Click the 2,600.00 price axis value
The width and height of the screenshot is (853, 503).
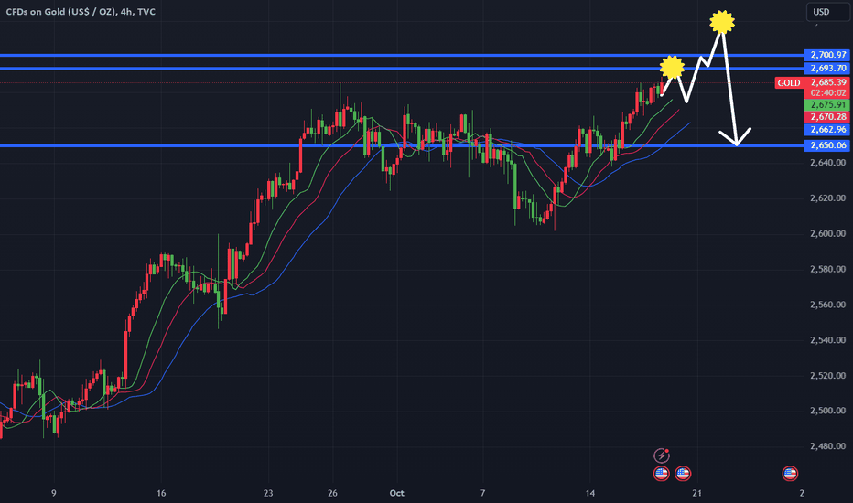click(827, 233)
